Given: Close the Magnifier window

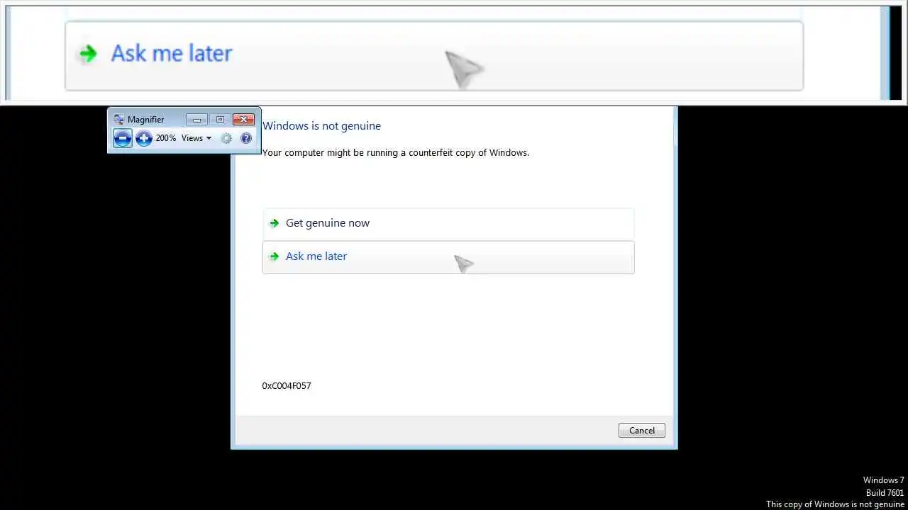Looking at the screenshot, I should pyautogui.click(x=243, y=120).
